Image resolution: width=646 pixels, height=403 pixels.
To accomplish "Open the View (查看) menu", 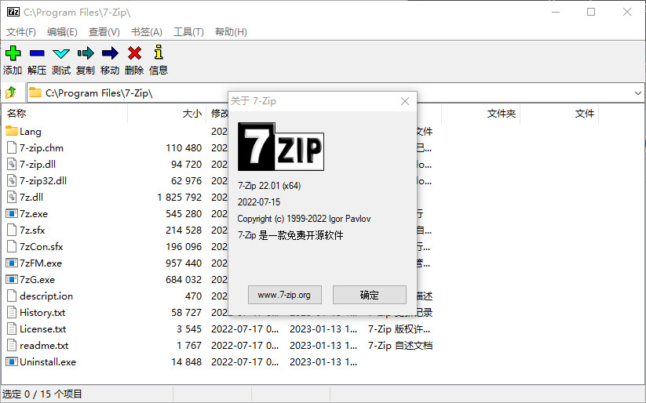I will pyautogui.click(x=104, y=31).
